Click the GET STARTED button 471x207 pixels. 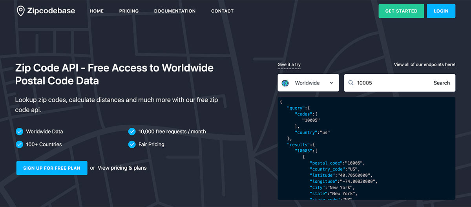401,11
